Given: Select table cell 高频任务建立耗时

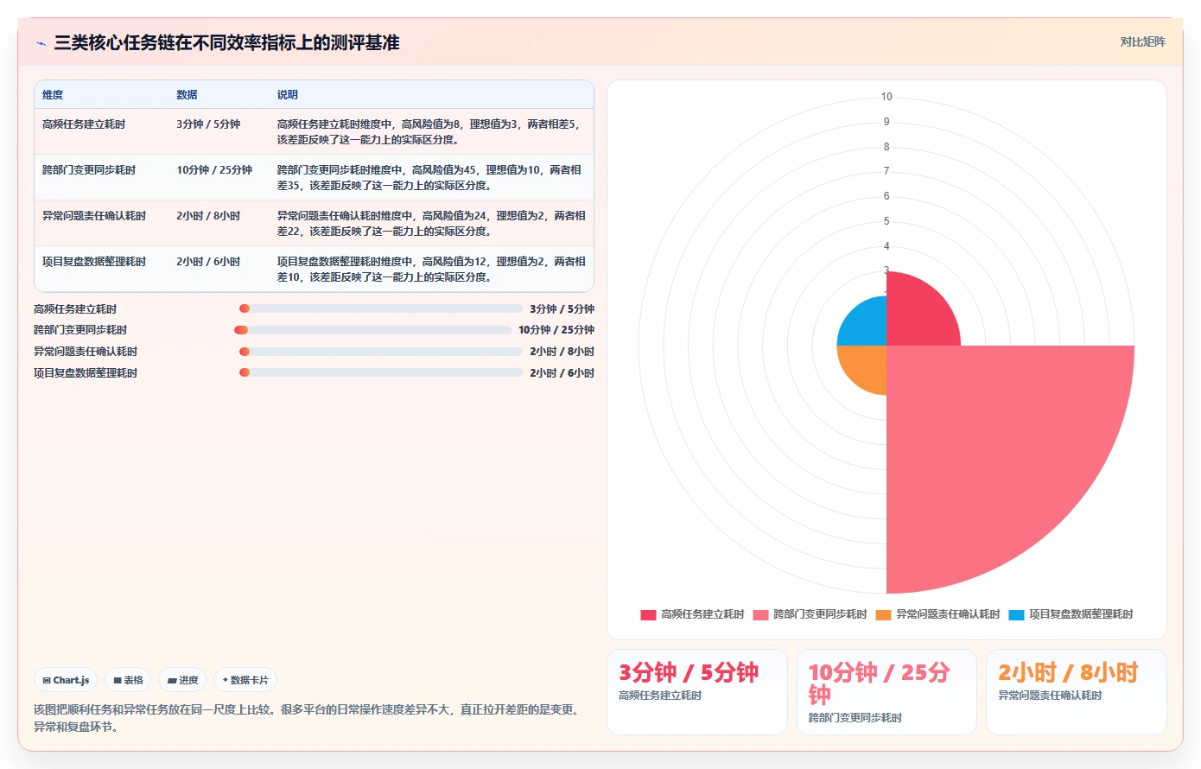Looking at the screenshot, I should point(84,124).
